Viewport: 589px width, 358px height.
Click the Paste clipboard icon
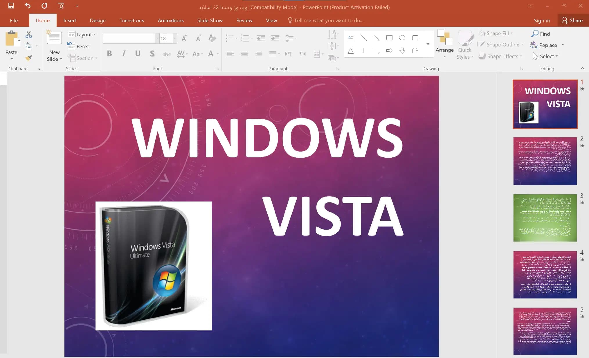tap(12, 39)
